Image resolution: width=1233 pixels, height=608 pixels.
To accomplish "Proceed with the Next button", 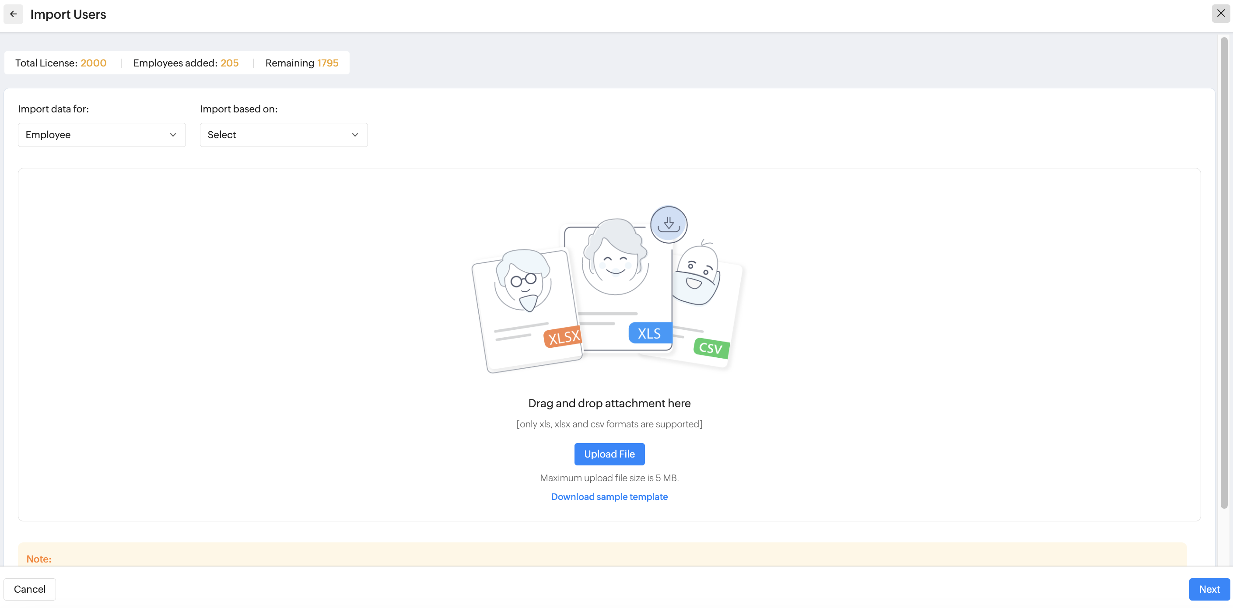I will pyautogui.click(x=1209, y=589).
